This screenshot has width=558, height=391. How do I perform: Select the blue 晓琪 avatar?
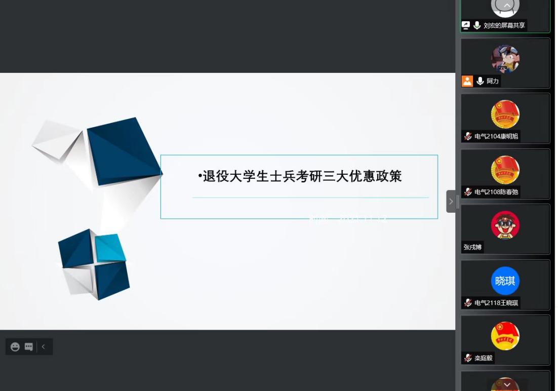click(x=505, y=281)
